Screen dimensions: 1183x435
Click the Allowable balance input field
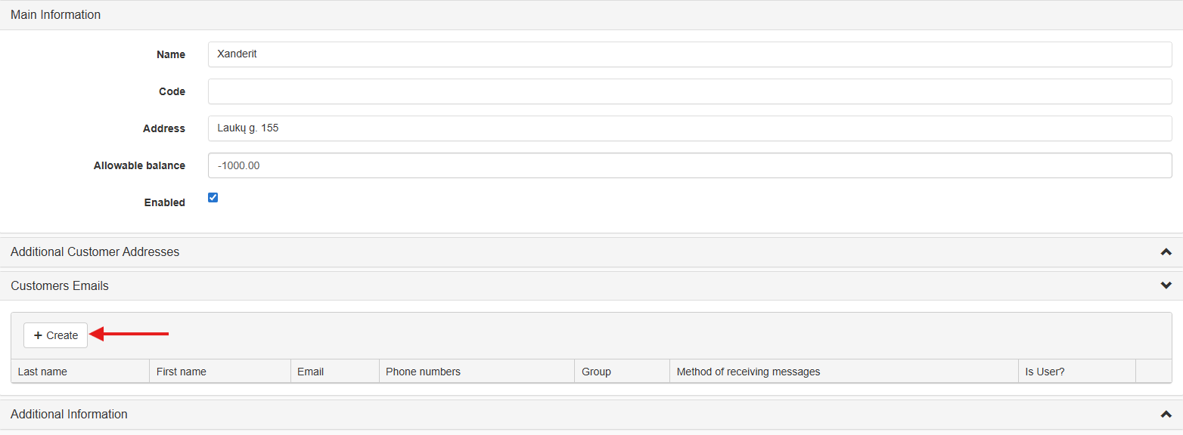[689, 165]
